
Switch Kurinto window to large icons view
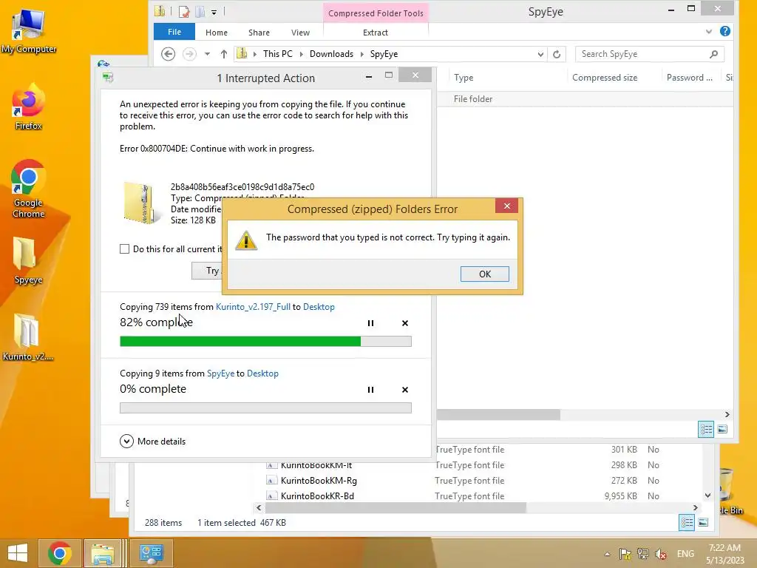point(704,523)
